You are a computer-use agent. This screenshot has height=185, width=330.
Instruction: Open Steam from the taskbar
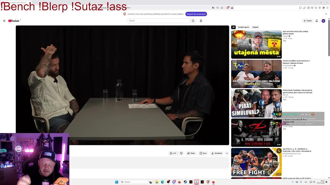(x=185, y=182)
